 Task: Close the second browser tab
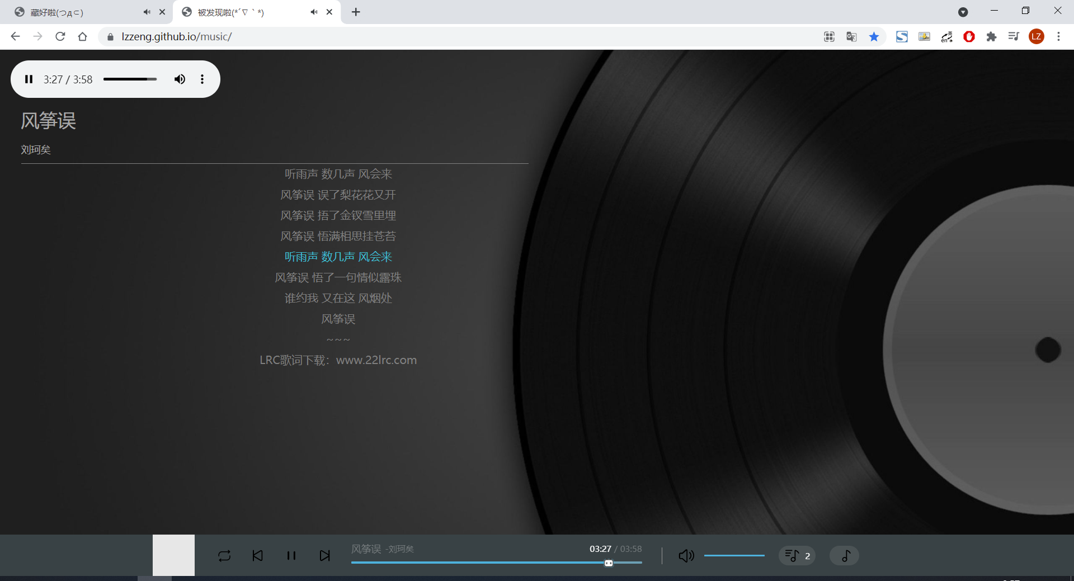click(329, 12)
